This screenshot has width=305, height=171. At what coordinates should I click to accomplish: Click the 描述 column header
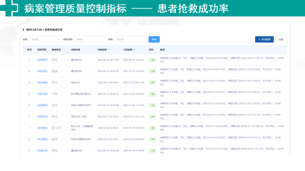163,50
